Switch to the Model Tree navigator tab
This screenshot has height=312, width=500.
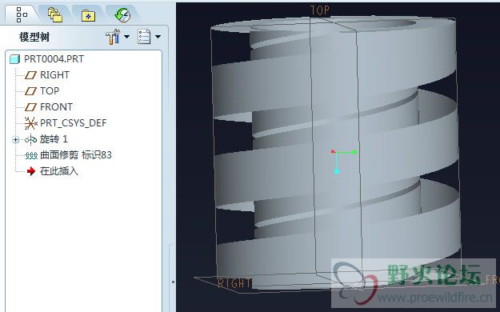tap(22, 14)
